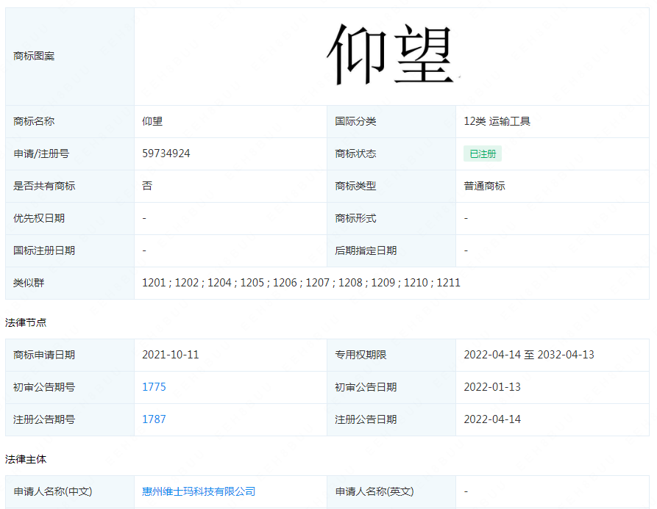
Task: Click the 是否共有商标 value 否
Action: click(x=147, y=186)
